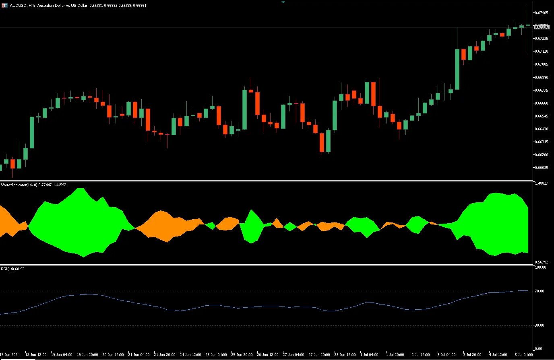This screenshot has height=360, width=554.
Task: Click the RSI 100.00 scale label
Action: pyautogui.click(x=541, y=267)
